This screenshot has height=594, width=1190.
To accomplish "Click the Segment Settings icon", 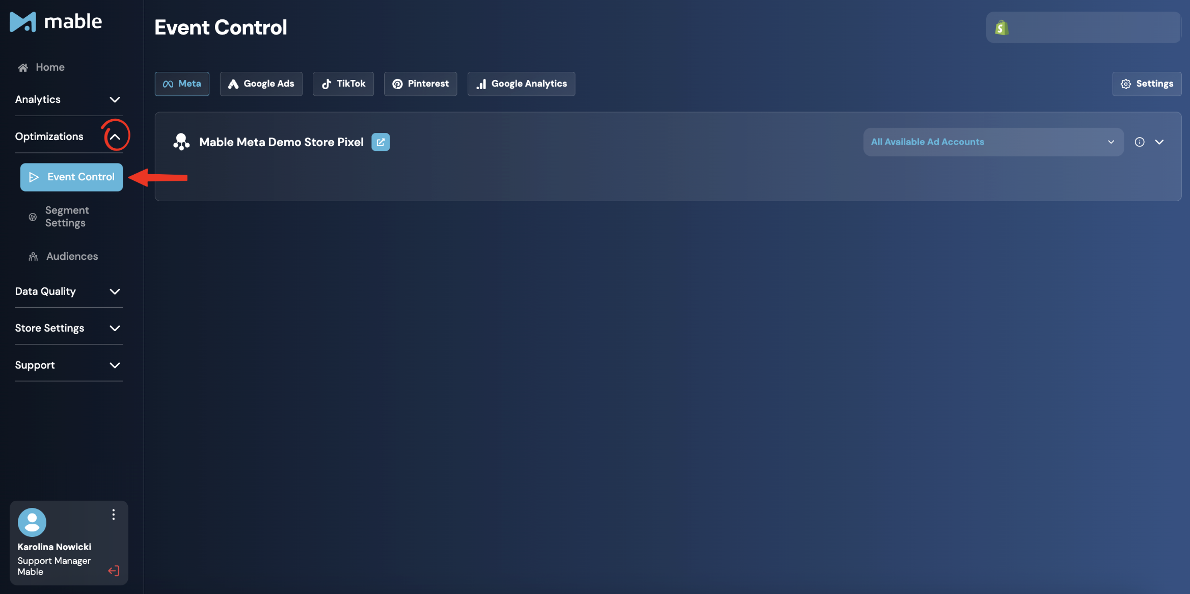I will [33, 217].
